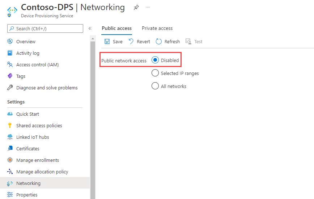Click the Contoso-DPS | Networking title

point(73,7)
